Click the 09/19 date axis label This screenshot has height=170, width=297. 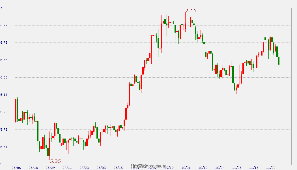[x=169, y=167]
